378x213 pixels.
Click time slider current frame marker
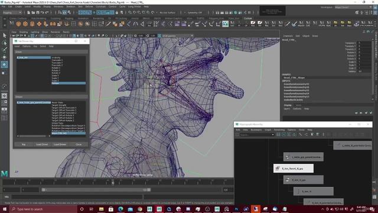coord(113,182)
